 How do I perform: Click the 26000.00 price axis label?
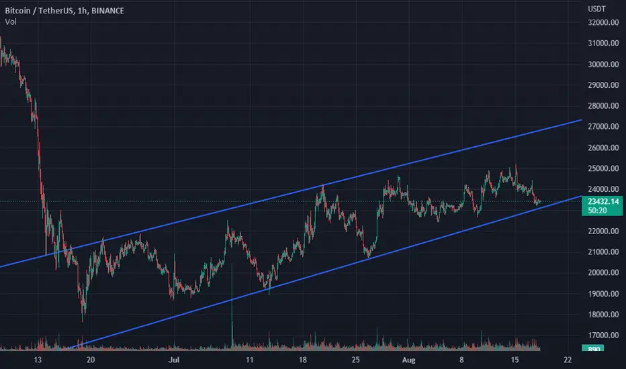[x=603, y=148]
